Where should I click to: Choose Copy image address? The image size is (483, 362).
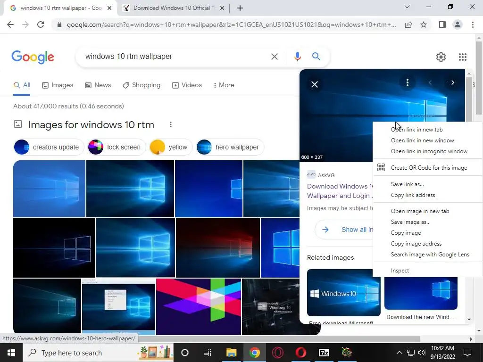pyautogui.click(x=427, y=244)
